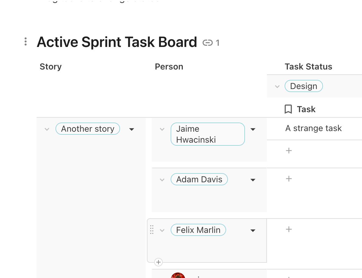Click the circled plus below the Felix Marlin group
Image resolution: width=362 pixels, height=278 pixels.
[158, 262]
